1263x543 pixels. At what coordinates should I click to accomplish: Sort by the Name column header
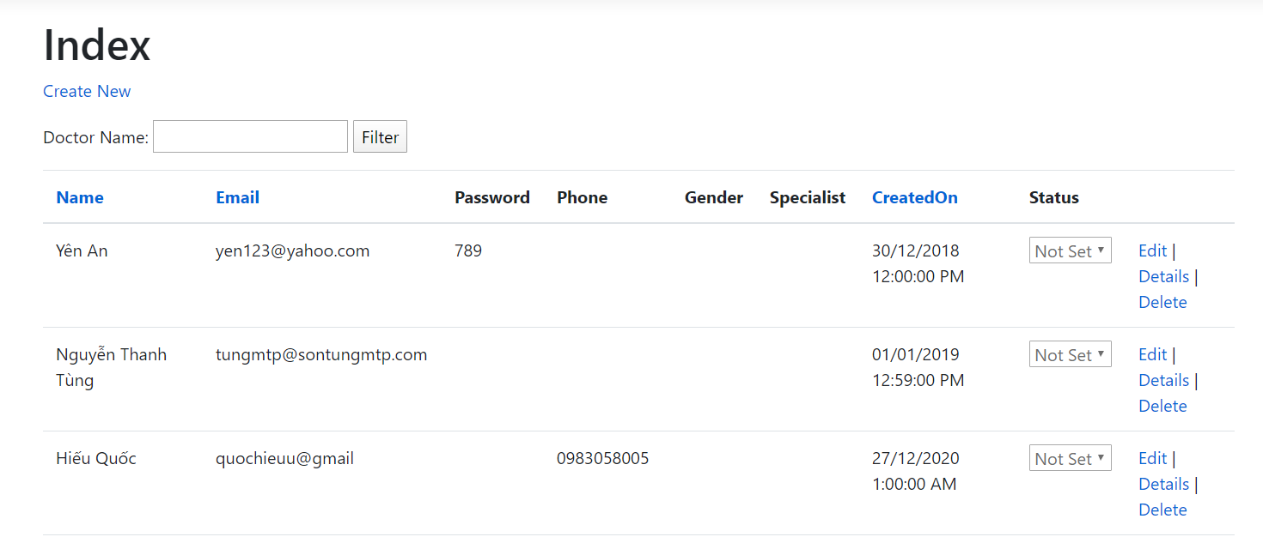(x=80, y=197)
